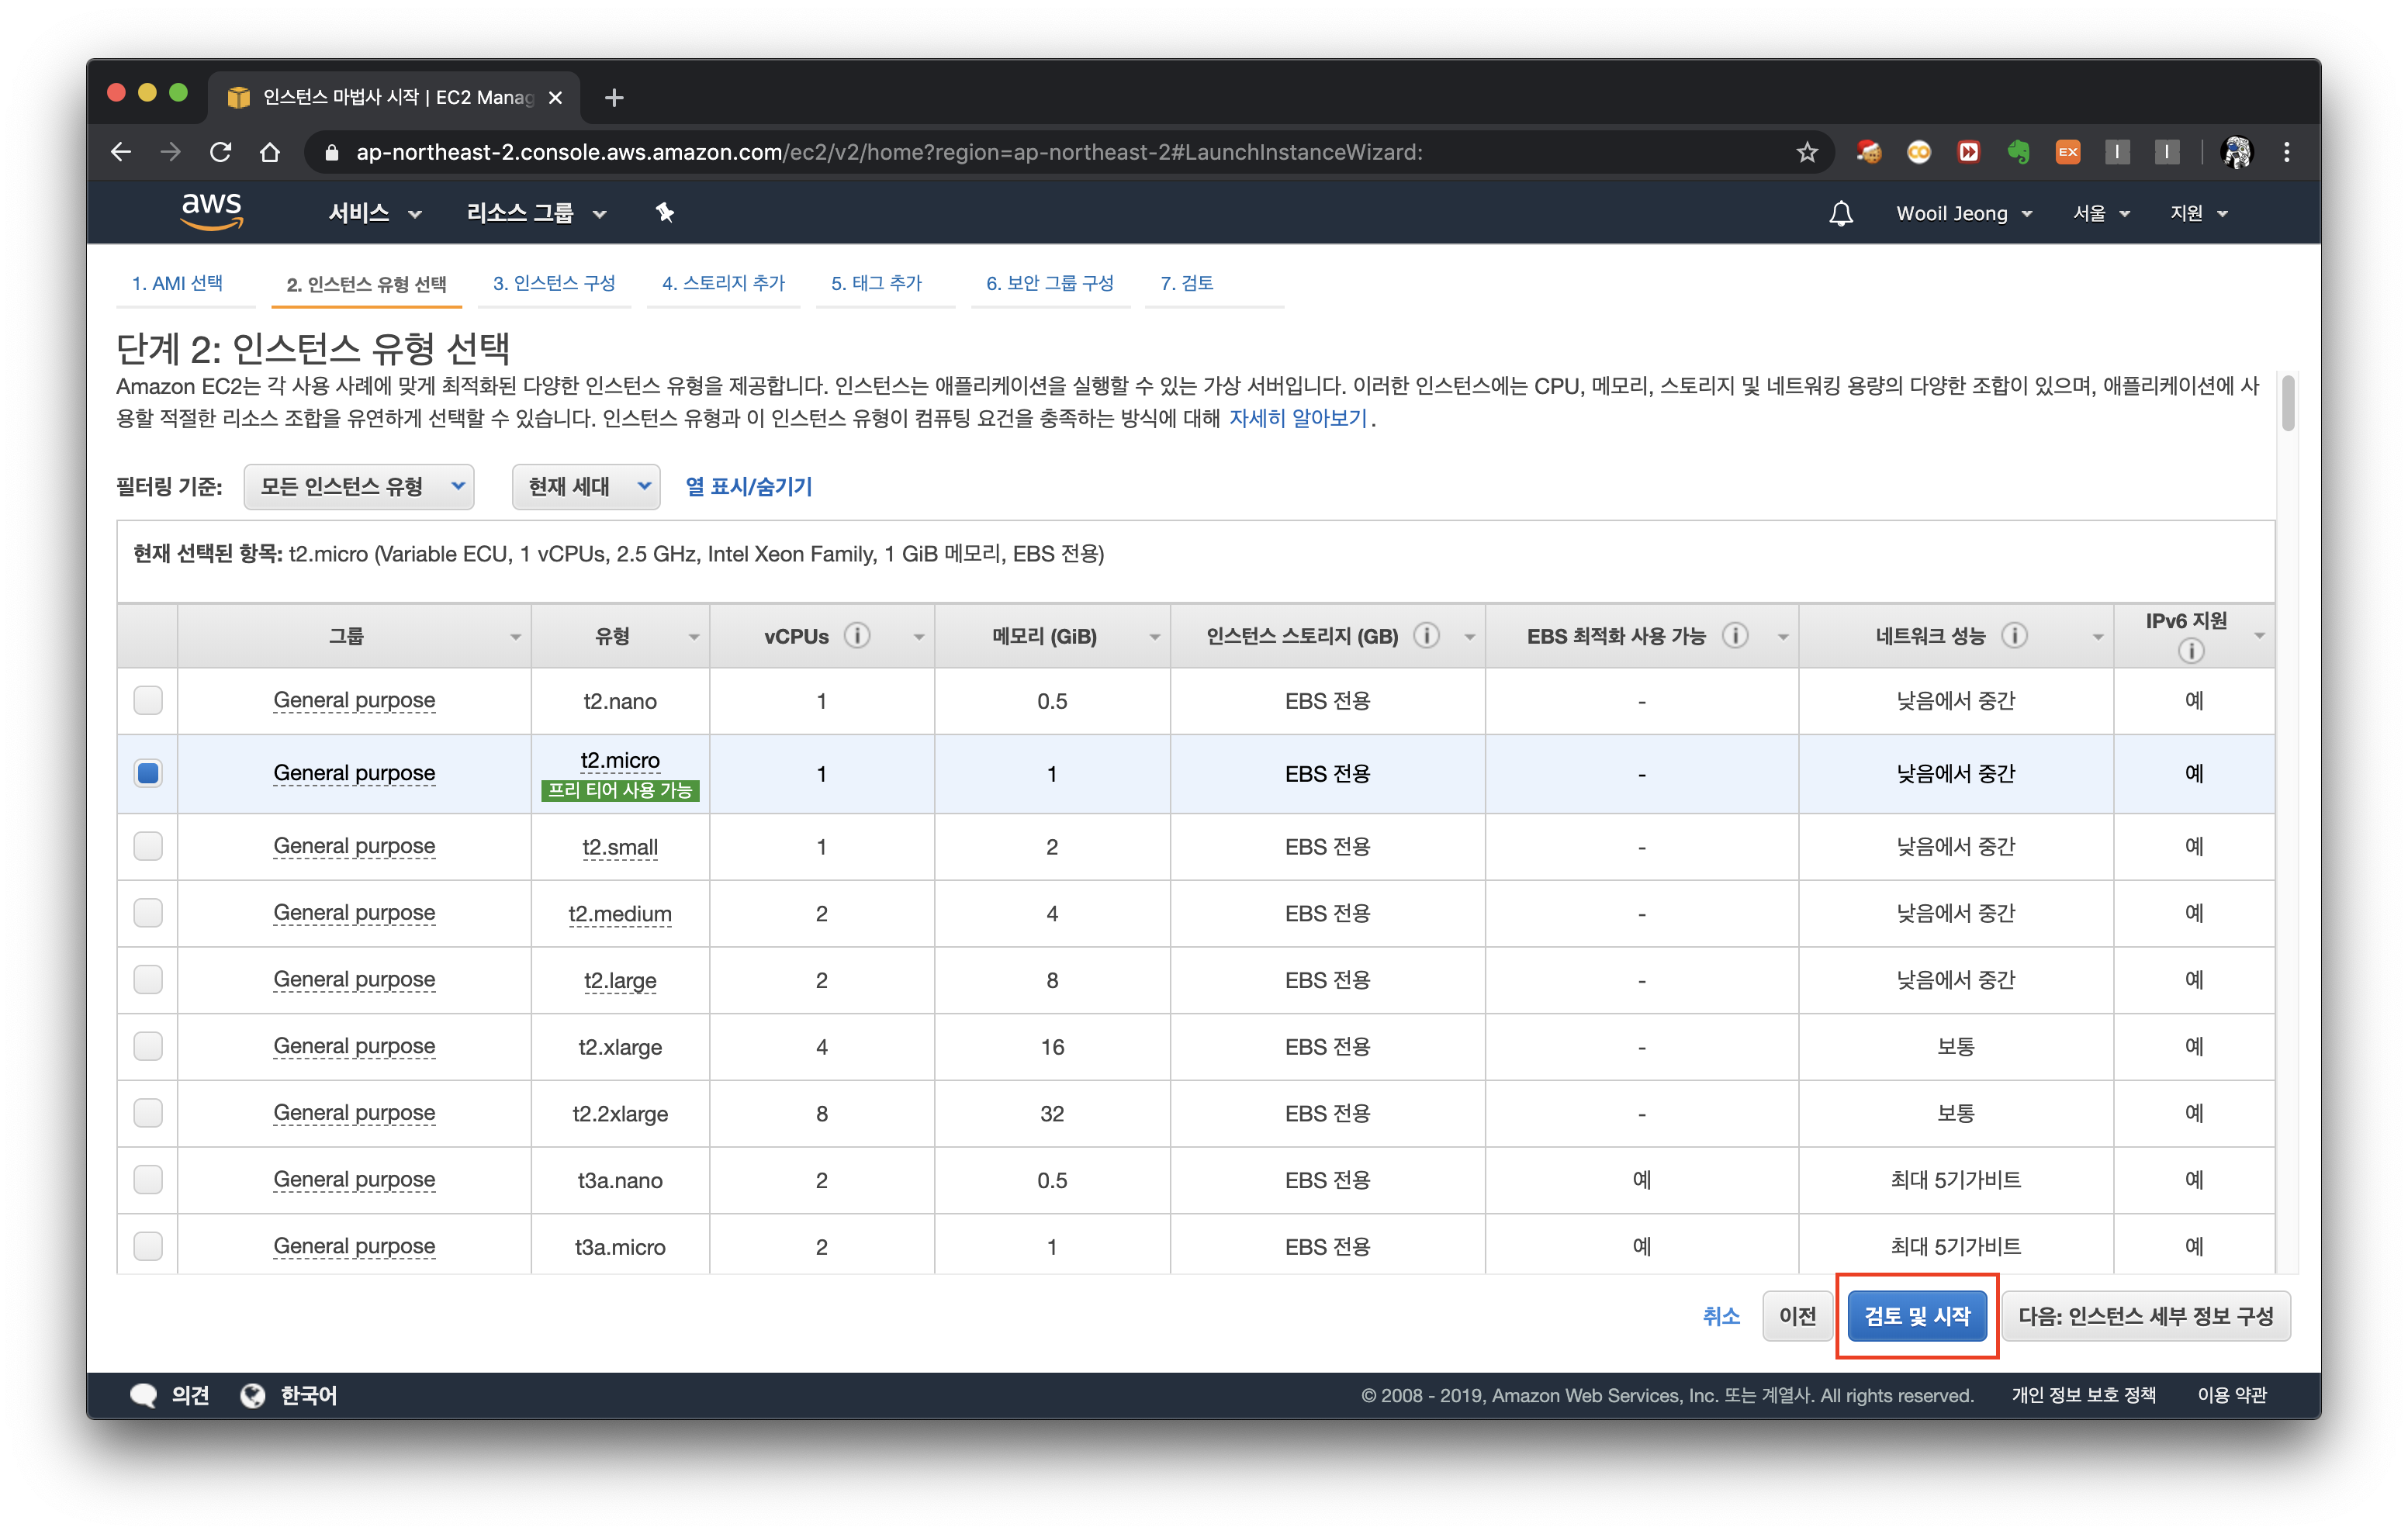Go to step 4. 스토리지 추가

(x=723, y=283)
